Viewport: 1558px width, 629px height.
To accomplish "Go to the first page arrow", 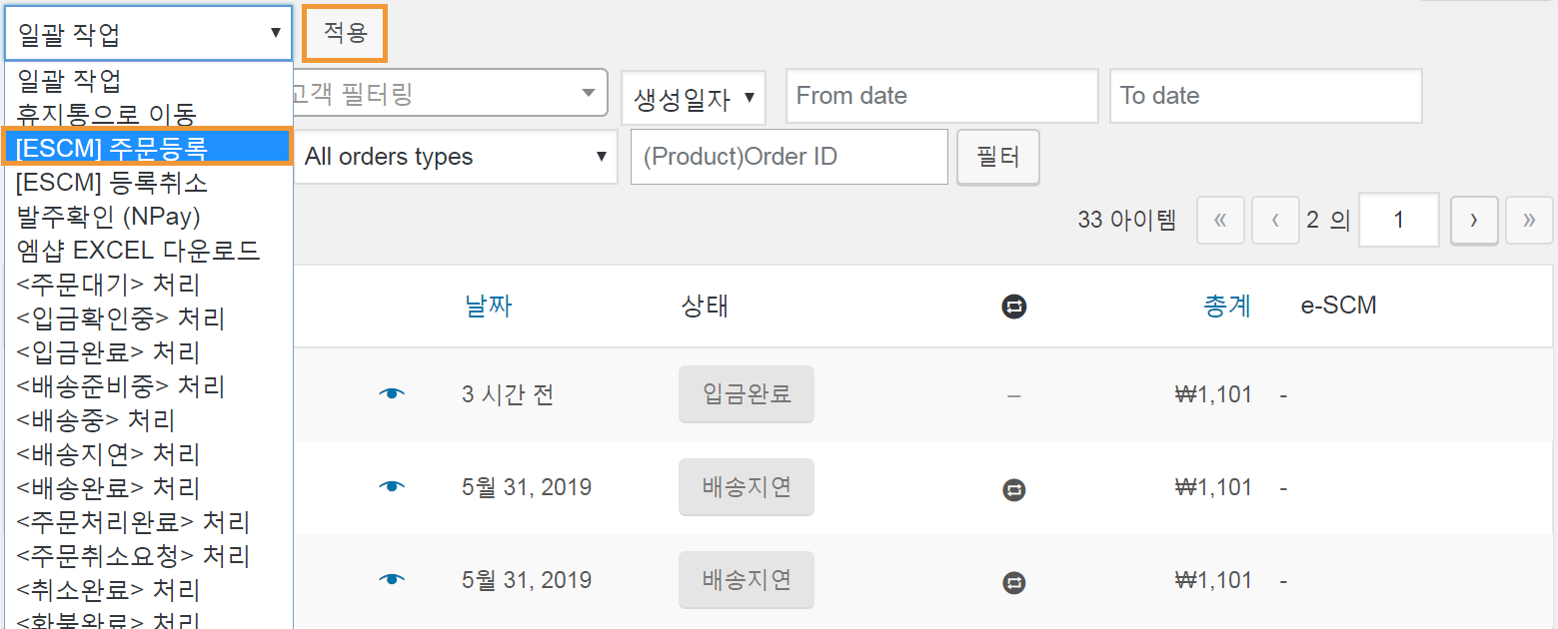I will [1220, 220].
